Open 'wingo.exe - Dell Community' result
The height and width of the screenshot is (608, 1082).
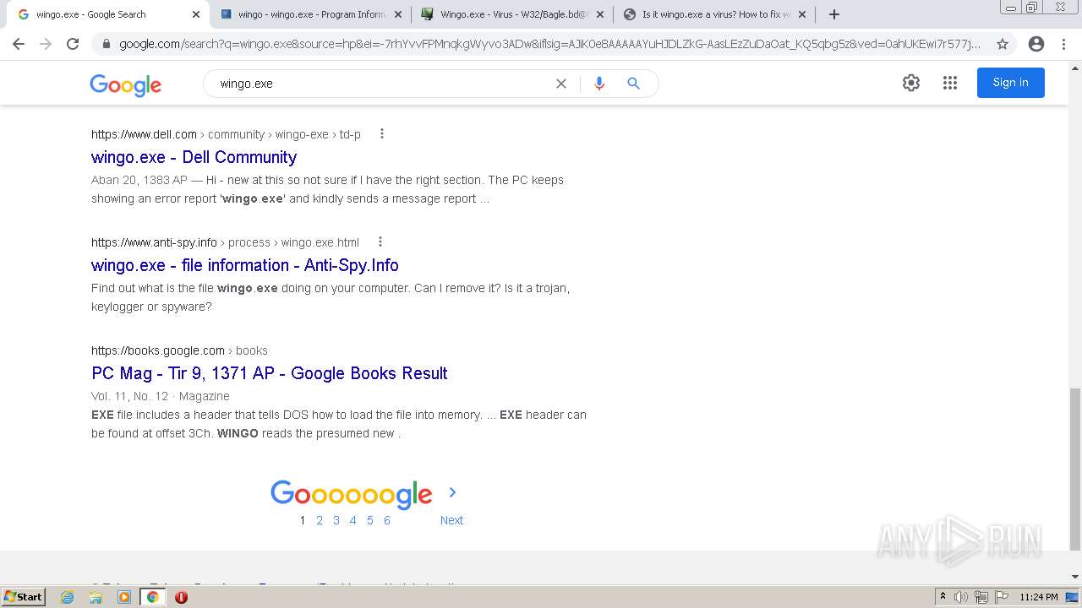[194, 157]
